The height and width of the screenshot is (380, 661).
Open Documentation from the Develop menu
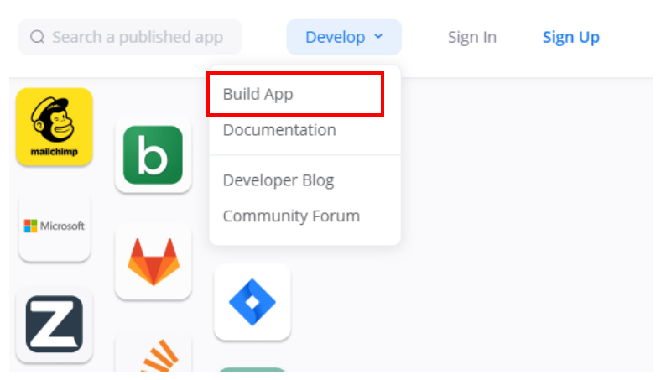pos(279,130)
